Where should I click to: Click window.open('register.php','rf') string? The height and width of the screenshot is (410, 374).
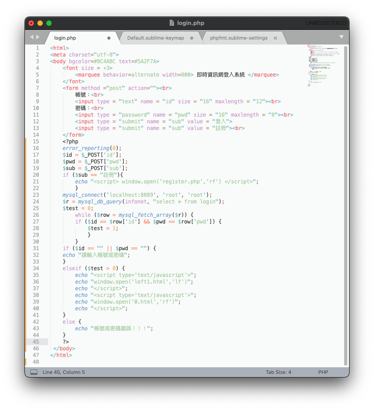point(171,182)
